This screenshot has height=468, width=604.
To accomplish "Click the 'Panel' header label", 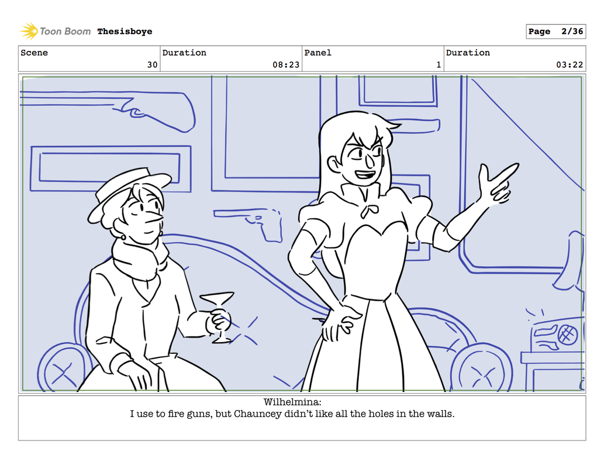I will click(318, 53).
